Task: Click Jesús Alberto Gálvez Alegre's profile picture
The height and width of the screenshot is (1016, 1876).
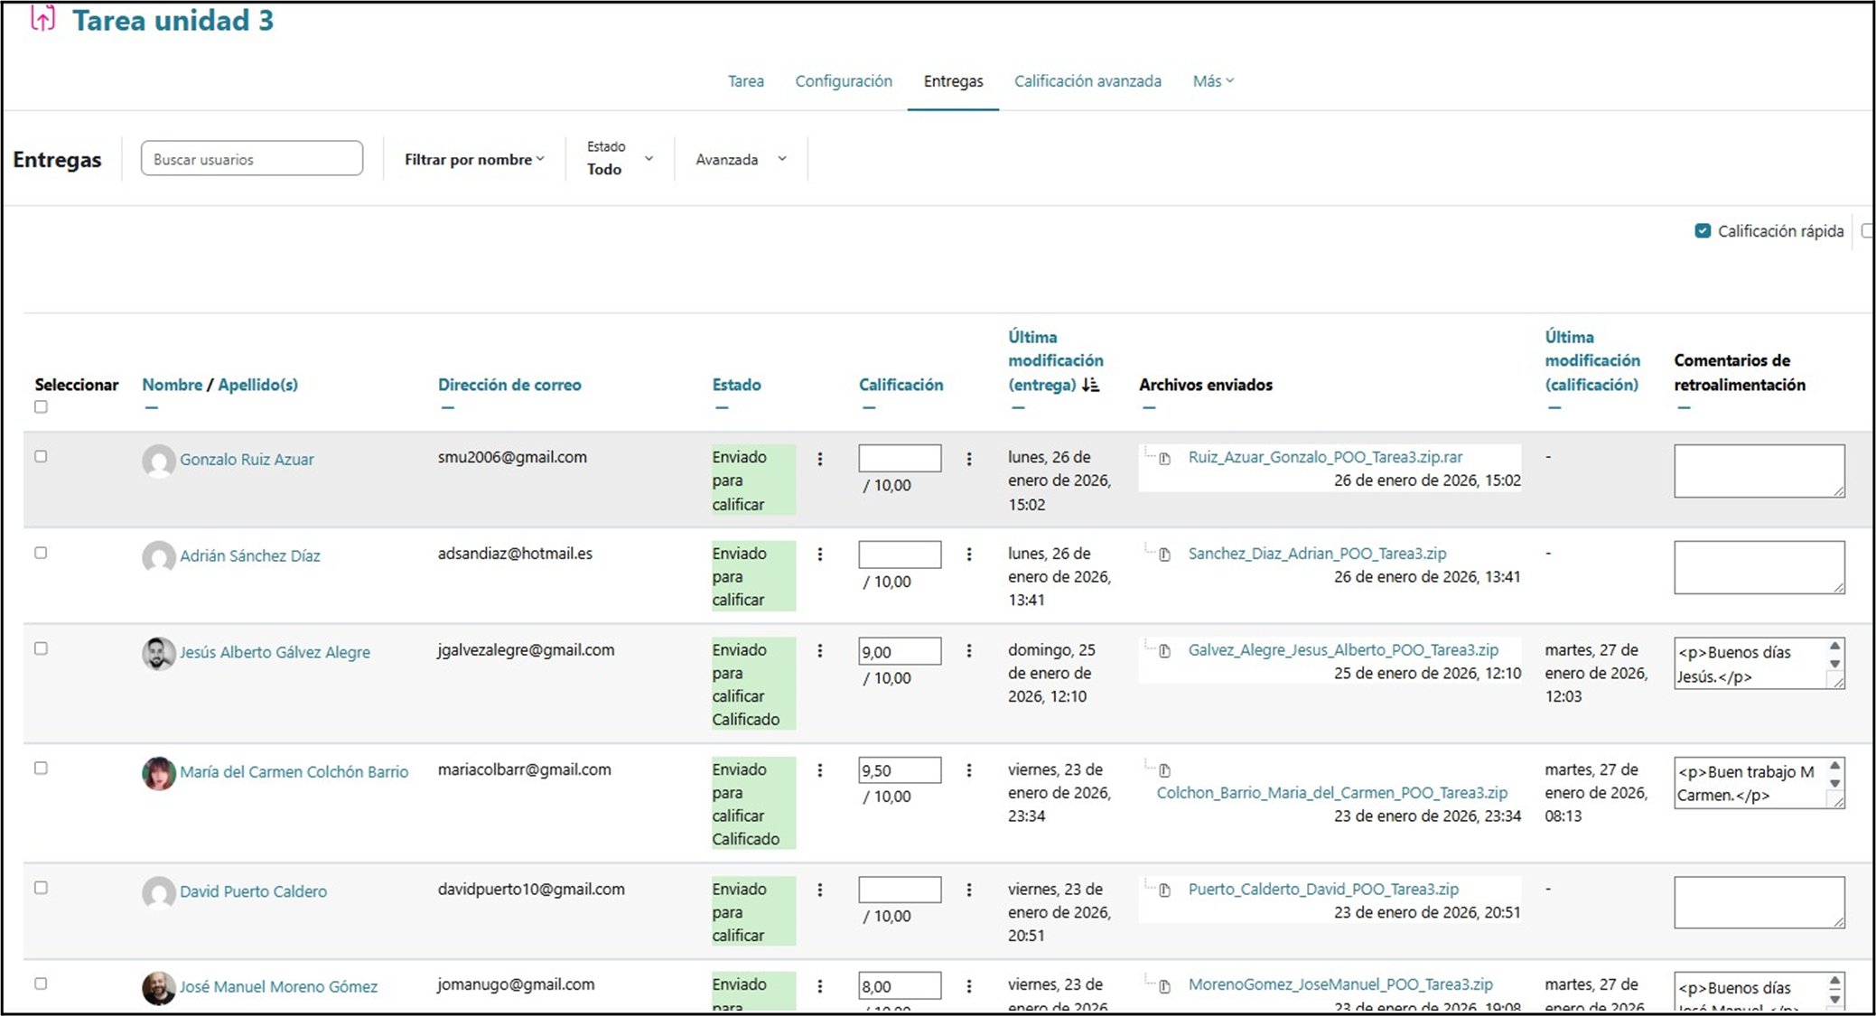Action: [x=159, y=653]
